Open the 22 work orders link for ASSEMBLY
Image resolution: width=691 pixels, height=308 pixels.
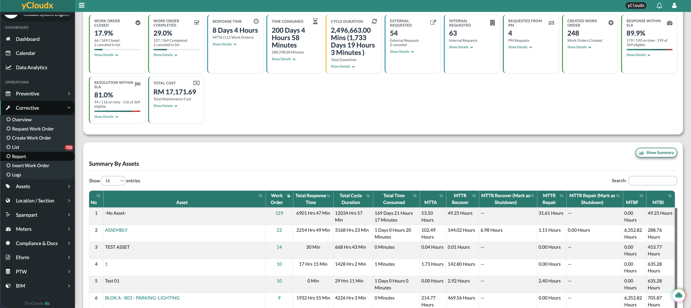[x=279, y=230]
